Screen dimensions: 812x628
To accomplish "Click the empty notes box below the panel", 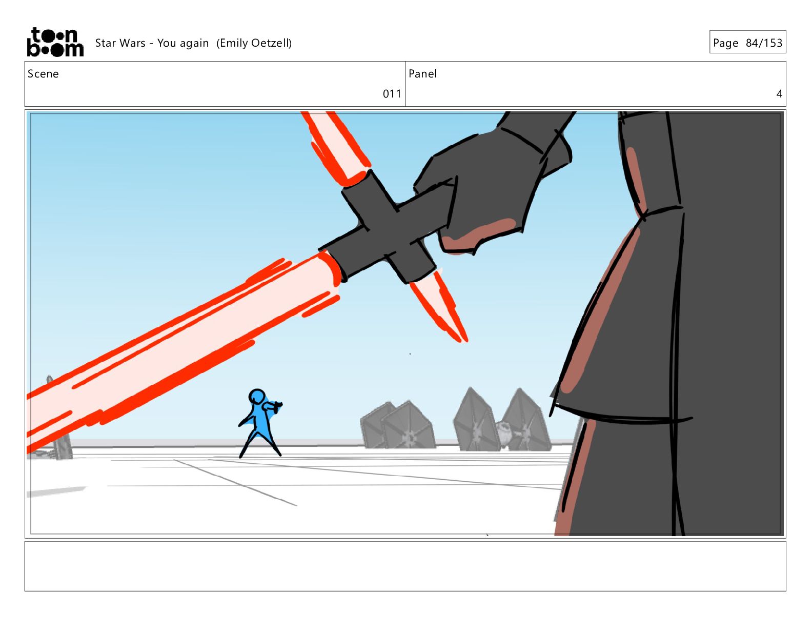I will coord(405,566).
